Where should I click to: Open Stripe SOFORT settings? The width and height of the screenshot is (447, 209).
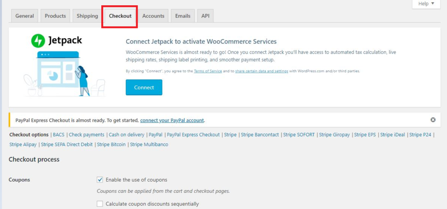click(299, 134)
